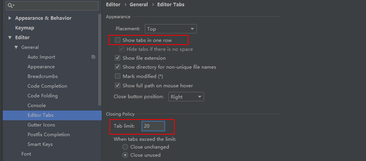Click the Tab limit input field

[x=153, y=126]
